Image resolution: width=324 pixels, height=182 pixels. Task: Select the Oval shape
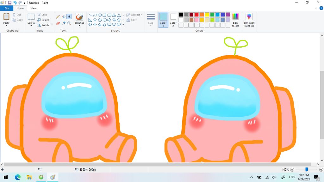[100, 15]
